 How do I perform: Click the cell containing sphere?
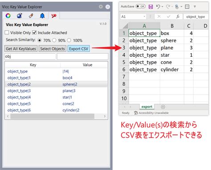(172, 40)
